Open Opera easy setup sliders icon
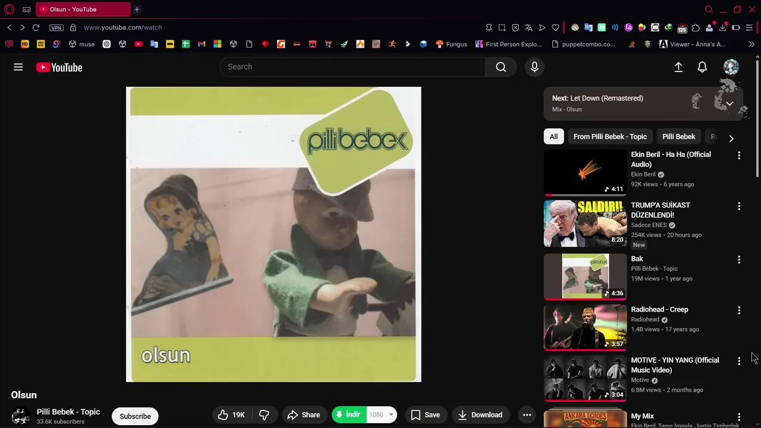The image size is (761, 428). (x=749, y=27)
